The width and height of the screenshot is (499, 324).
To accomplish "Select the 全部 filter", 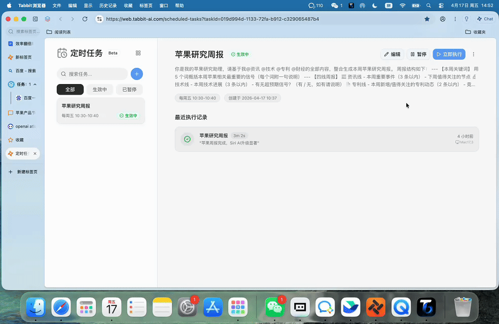I will (x=70, y=90).
